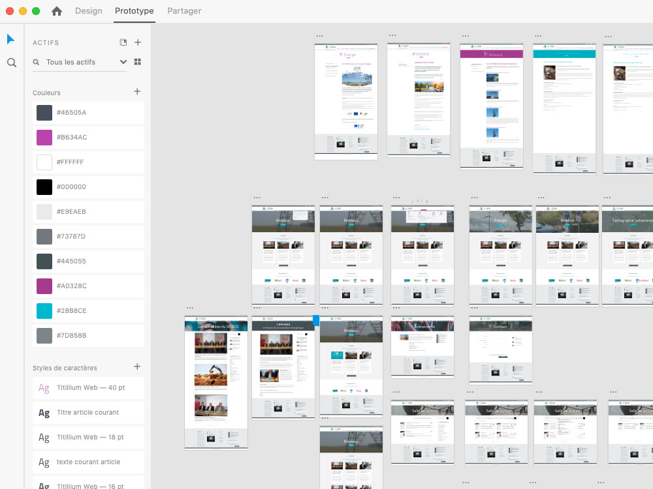The height and width of the screenshot is (489, 653).
Task: Open the Partager tab
Action: 184,11
